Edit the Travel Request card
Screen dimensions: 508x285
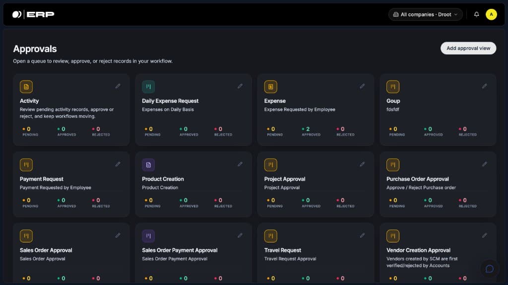pos(362,235)
